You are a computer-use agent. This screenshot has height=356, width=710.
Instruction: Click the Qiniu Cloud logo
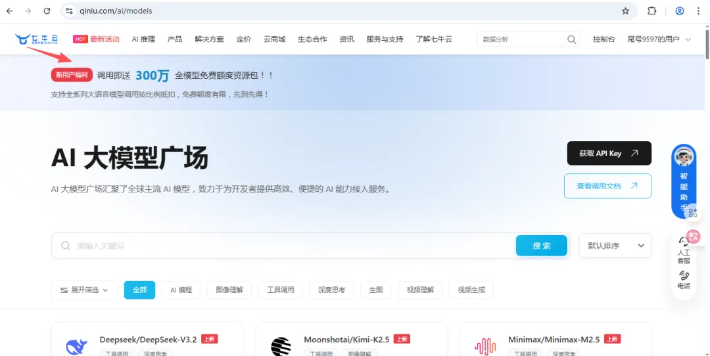tap(36, 39)
